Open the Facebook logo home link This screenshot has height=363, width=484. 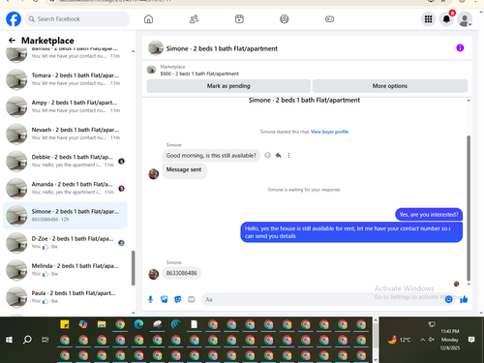click(x=14, y=19)
